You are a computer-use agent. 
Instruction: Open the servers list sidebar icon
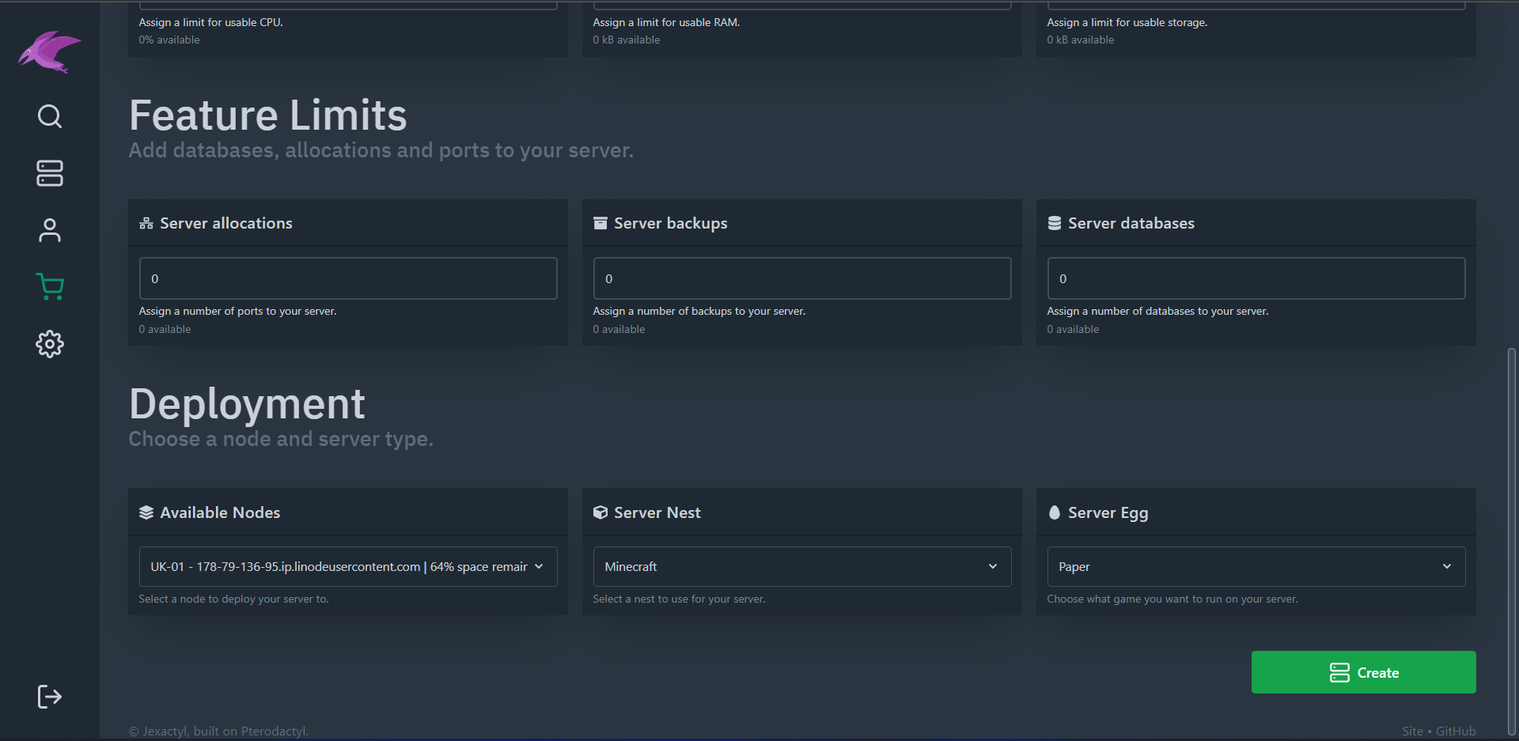pyautogui.click(x=50, y=173)
